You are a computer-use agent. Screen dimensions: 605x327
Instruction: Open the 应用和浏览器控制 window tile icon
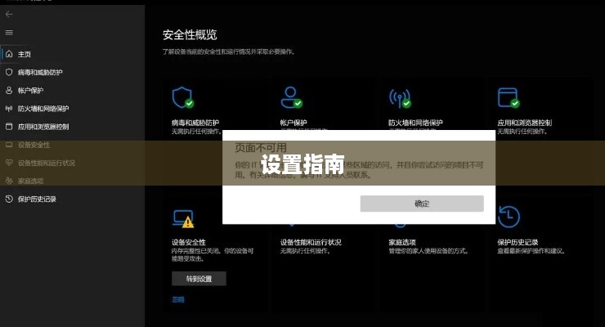click(x=509, y=97)
